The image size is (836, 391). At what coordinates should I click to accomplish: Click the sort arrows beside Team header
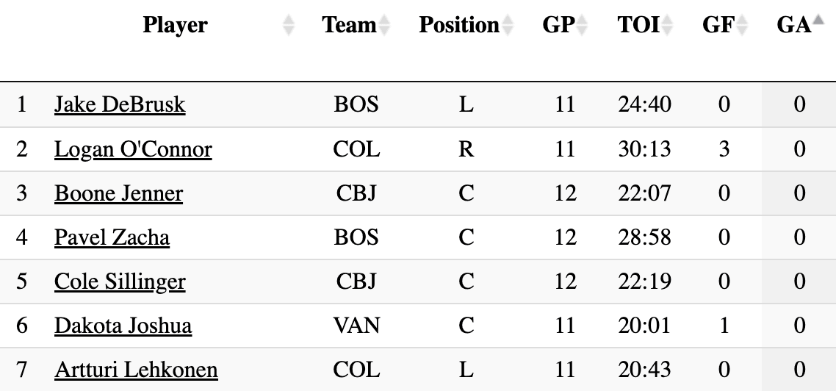(384, 26)
